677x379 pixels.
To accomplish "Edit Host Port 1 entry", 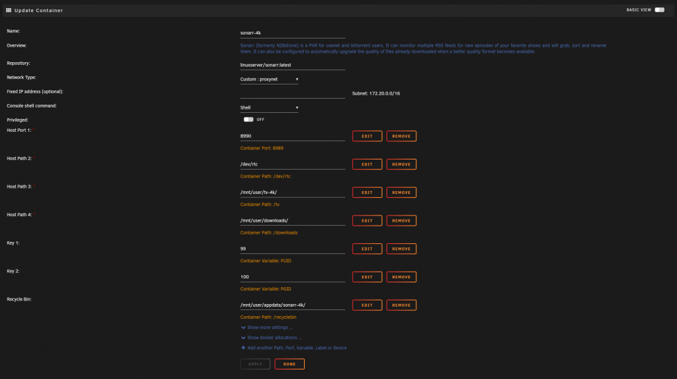I will click(x=367, y=136).
